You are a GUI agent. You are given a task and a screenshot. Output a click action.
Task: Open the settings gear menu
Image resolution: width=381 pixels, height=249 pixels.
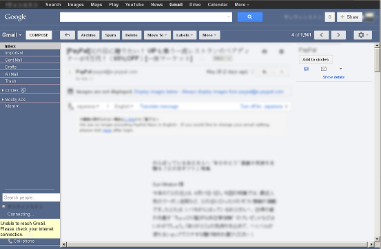pyautogui.click(x=362, y=35)
